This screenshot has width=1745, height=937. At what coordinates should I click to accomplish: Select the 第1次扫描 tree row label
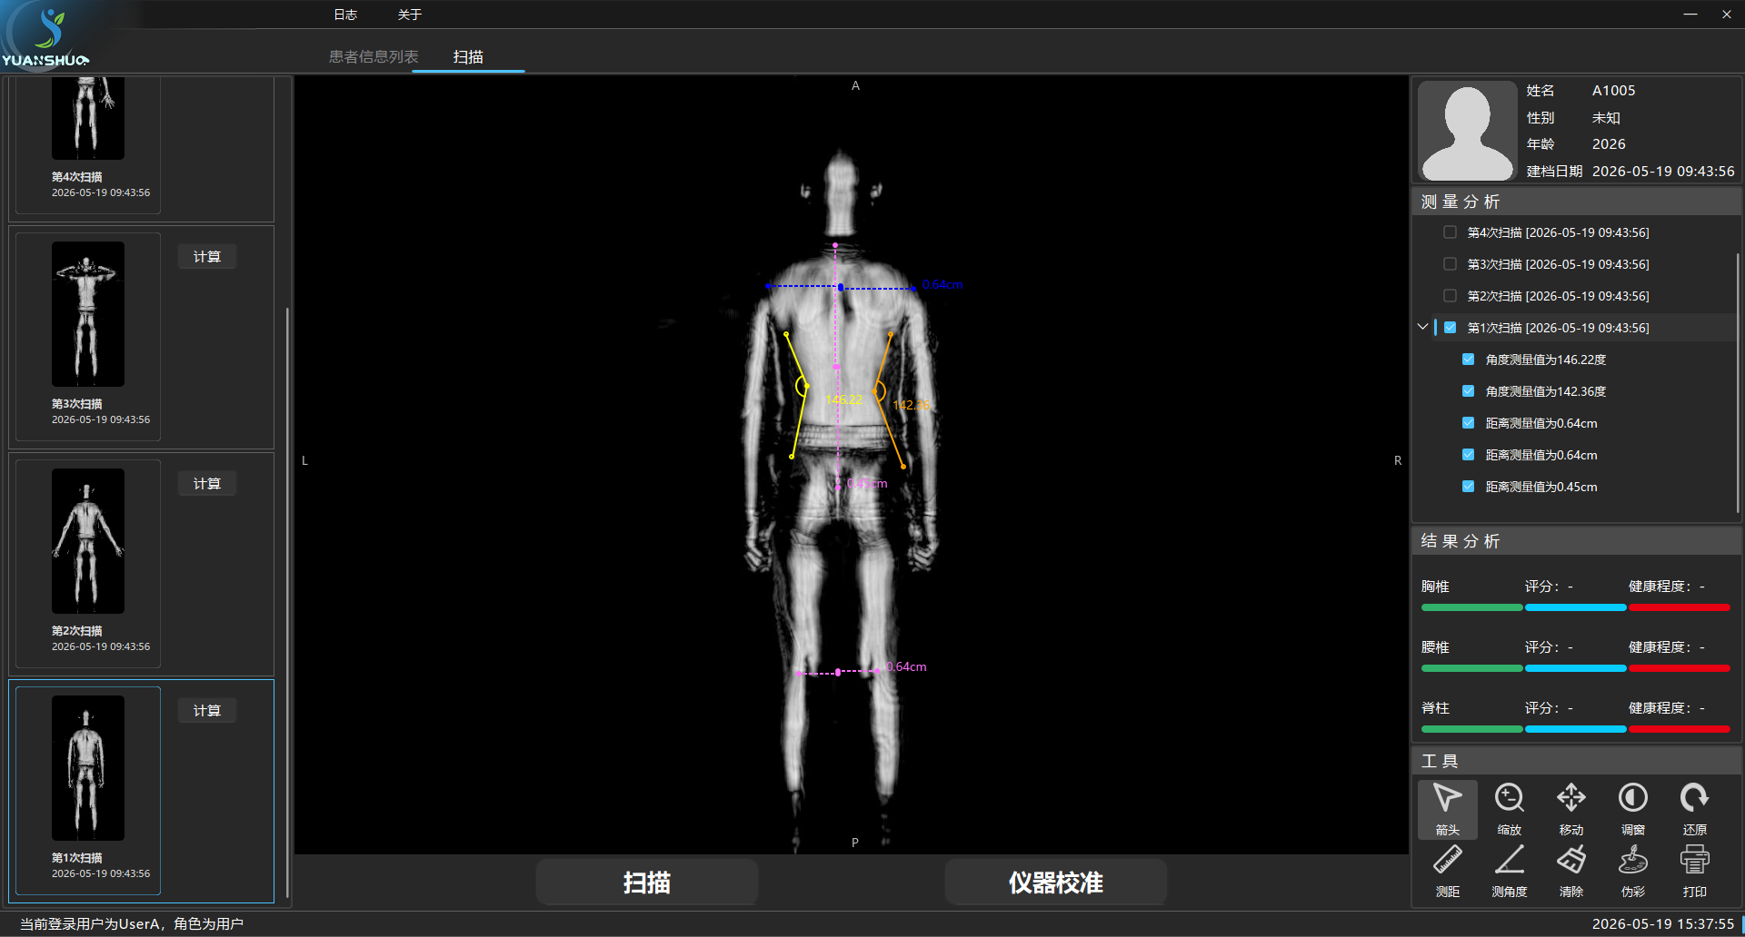1558,328
